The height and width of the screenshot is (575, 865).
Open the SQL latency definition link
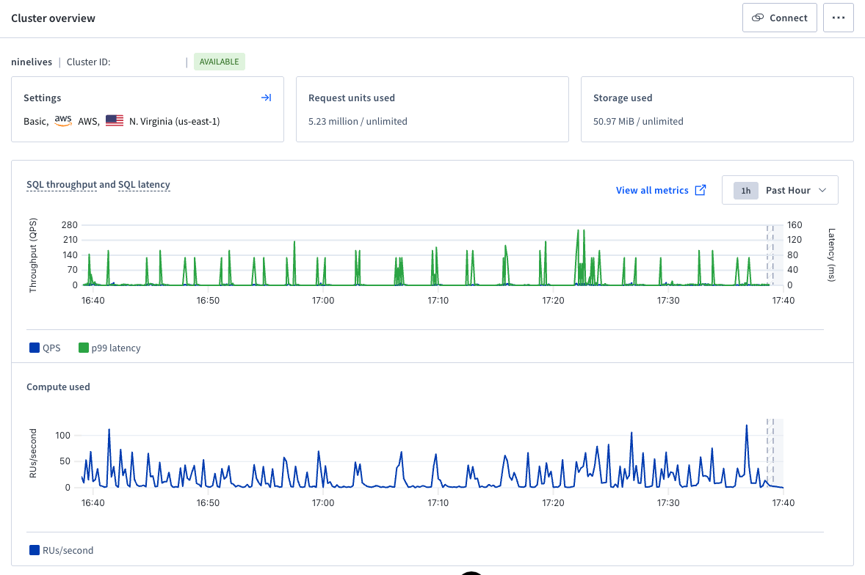(x=144, y=185)
